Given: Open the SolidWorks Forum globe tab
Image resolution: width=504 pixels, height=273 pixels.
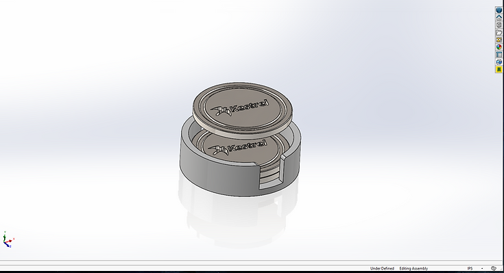Looking at the screenshot, I should (499, 62).
